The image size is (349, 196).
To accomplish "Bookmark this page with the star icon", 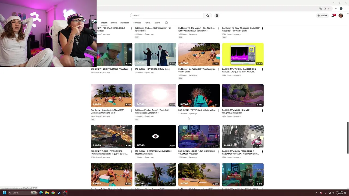I will pyautogui.click(x=329, y=8).
